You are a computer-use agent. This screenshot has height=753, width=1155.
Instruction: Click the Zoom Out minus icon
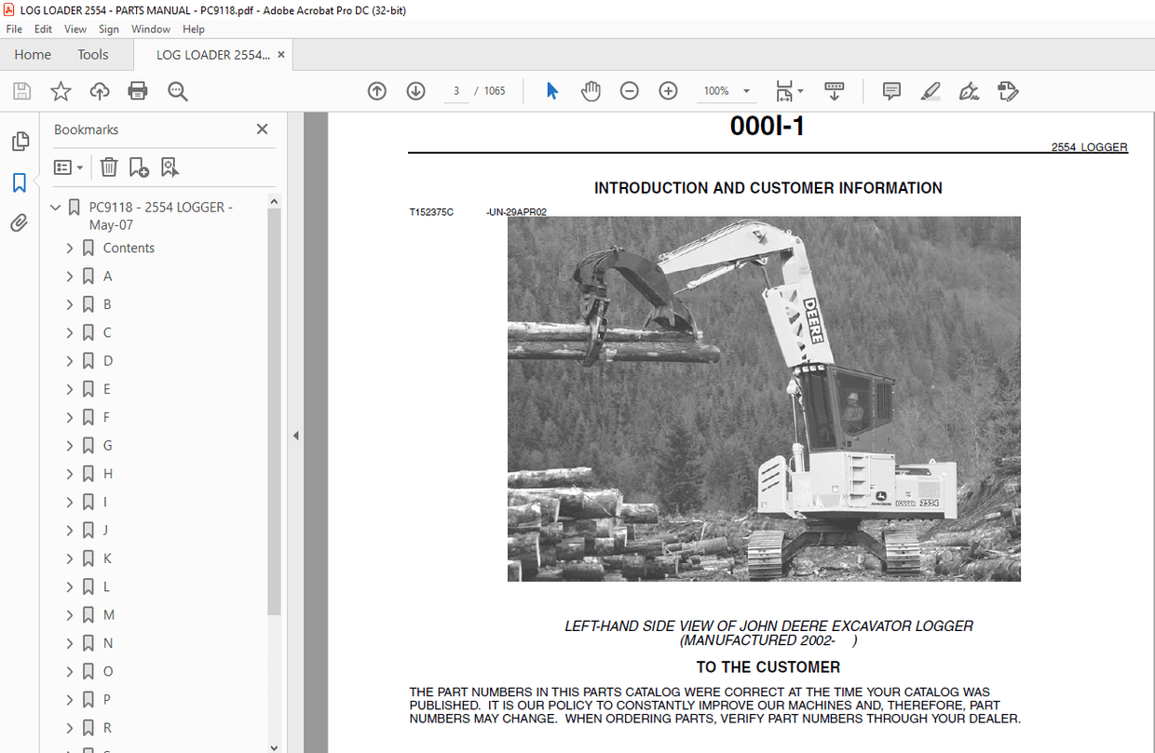[630, 90]
